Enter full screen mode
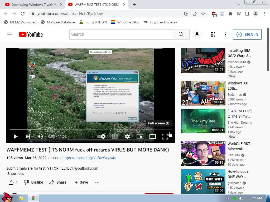This screenshot has height=202, width=270. click(x=165, y=137)
